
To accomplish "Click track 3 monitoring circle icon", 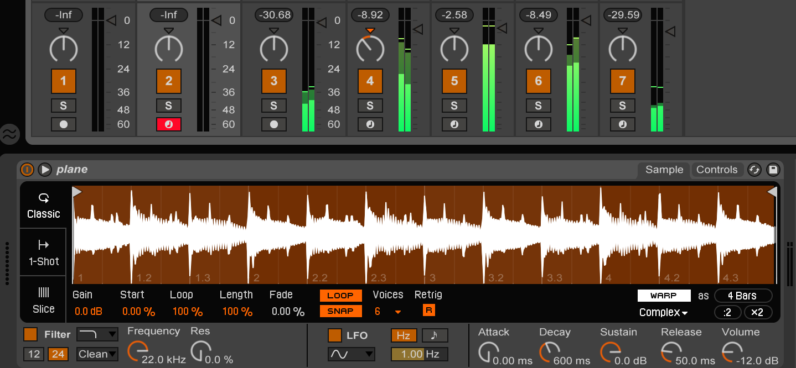I will pos(273,124).
